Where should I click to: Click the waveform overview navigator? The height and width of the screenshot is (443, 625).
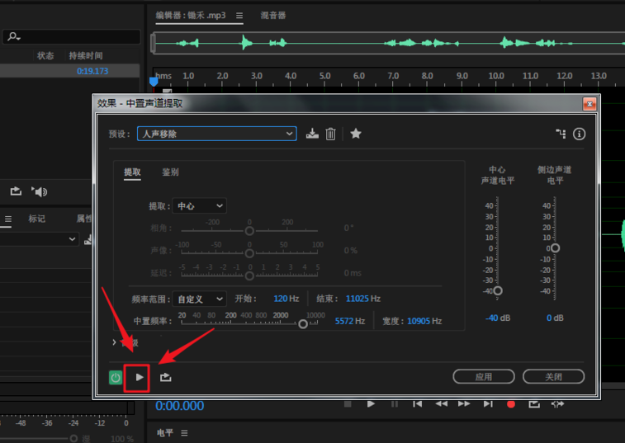point(387,43)
